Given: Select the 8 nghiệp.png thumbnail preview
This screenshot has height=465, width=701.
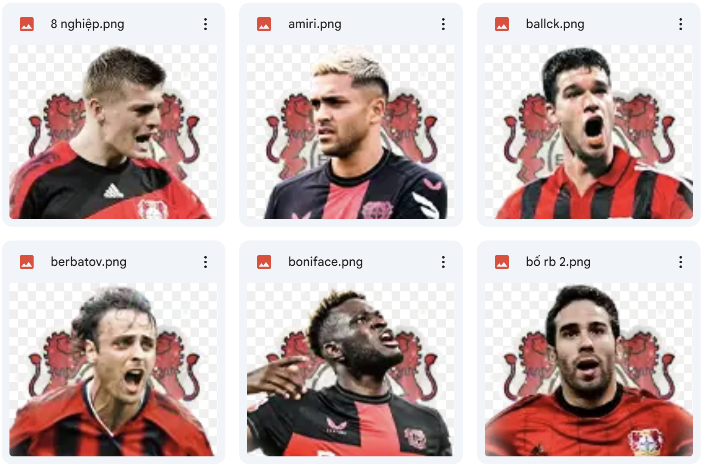Looking at the screenshot, I should coord(113,132).
